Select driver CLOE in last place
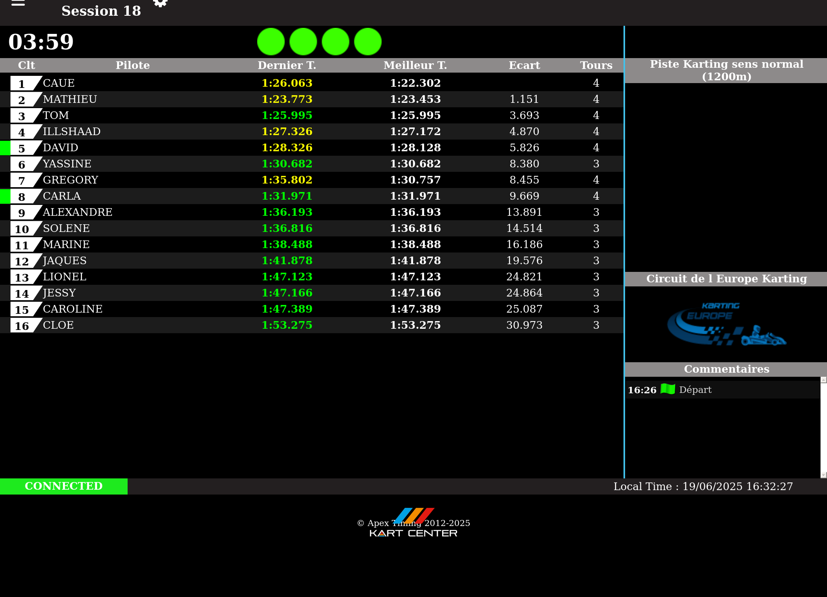 [x=59, y=325]
